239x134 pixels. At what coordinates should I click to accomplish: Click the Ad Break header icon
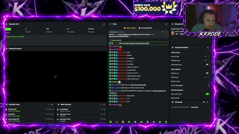[x=173, y=102]
